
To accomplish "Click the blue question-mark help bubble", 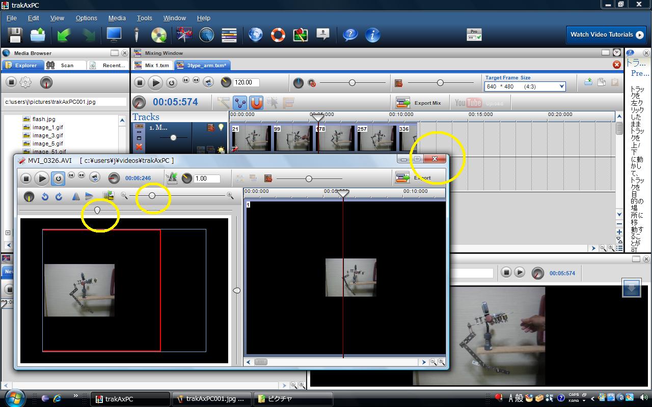I will (350, 35).
